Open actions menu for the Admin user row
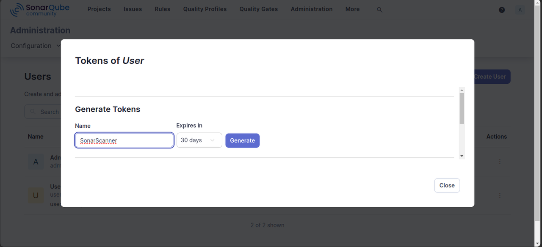The width and height of the screenshot is (542, 247). coord(500,162)
